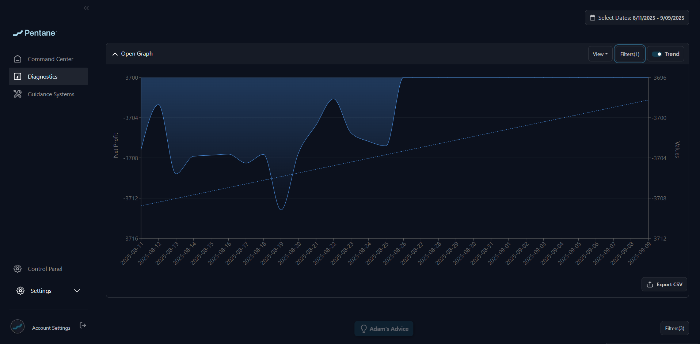Open the Account Settings avatar icon

pos(17,326)
